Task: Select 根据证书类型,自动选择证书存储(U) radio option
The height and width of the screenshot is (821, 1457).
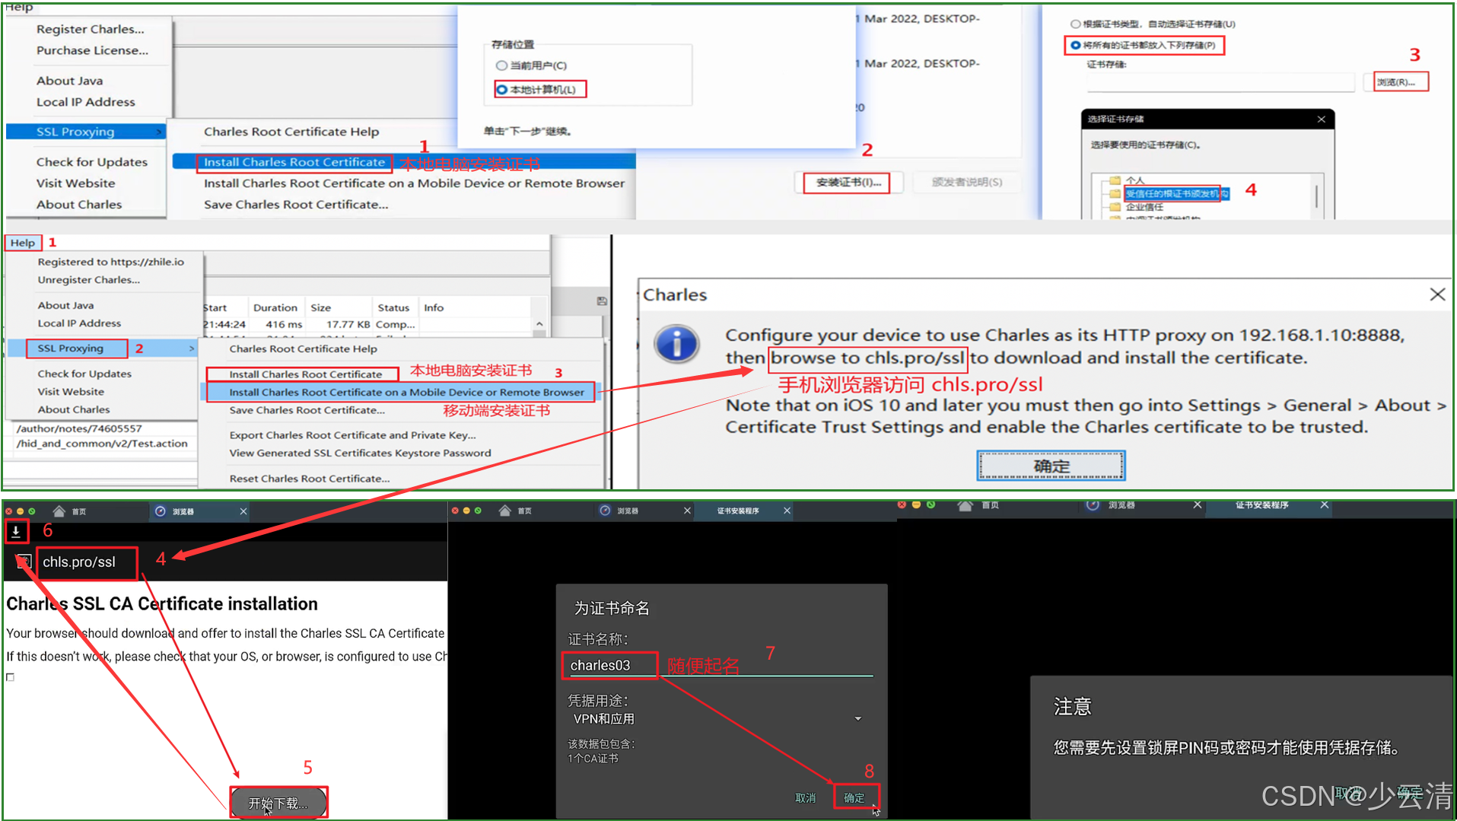Action: click(1075, 24)
